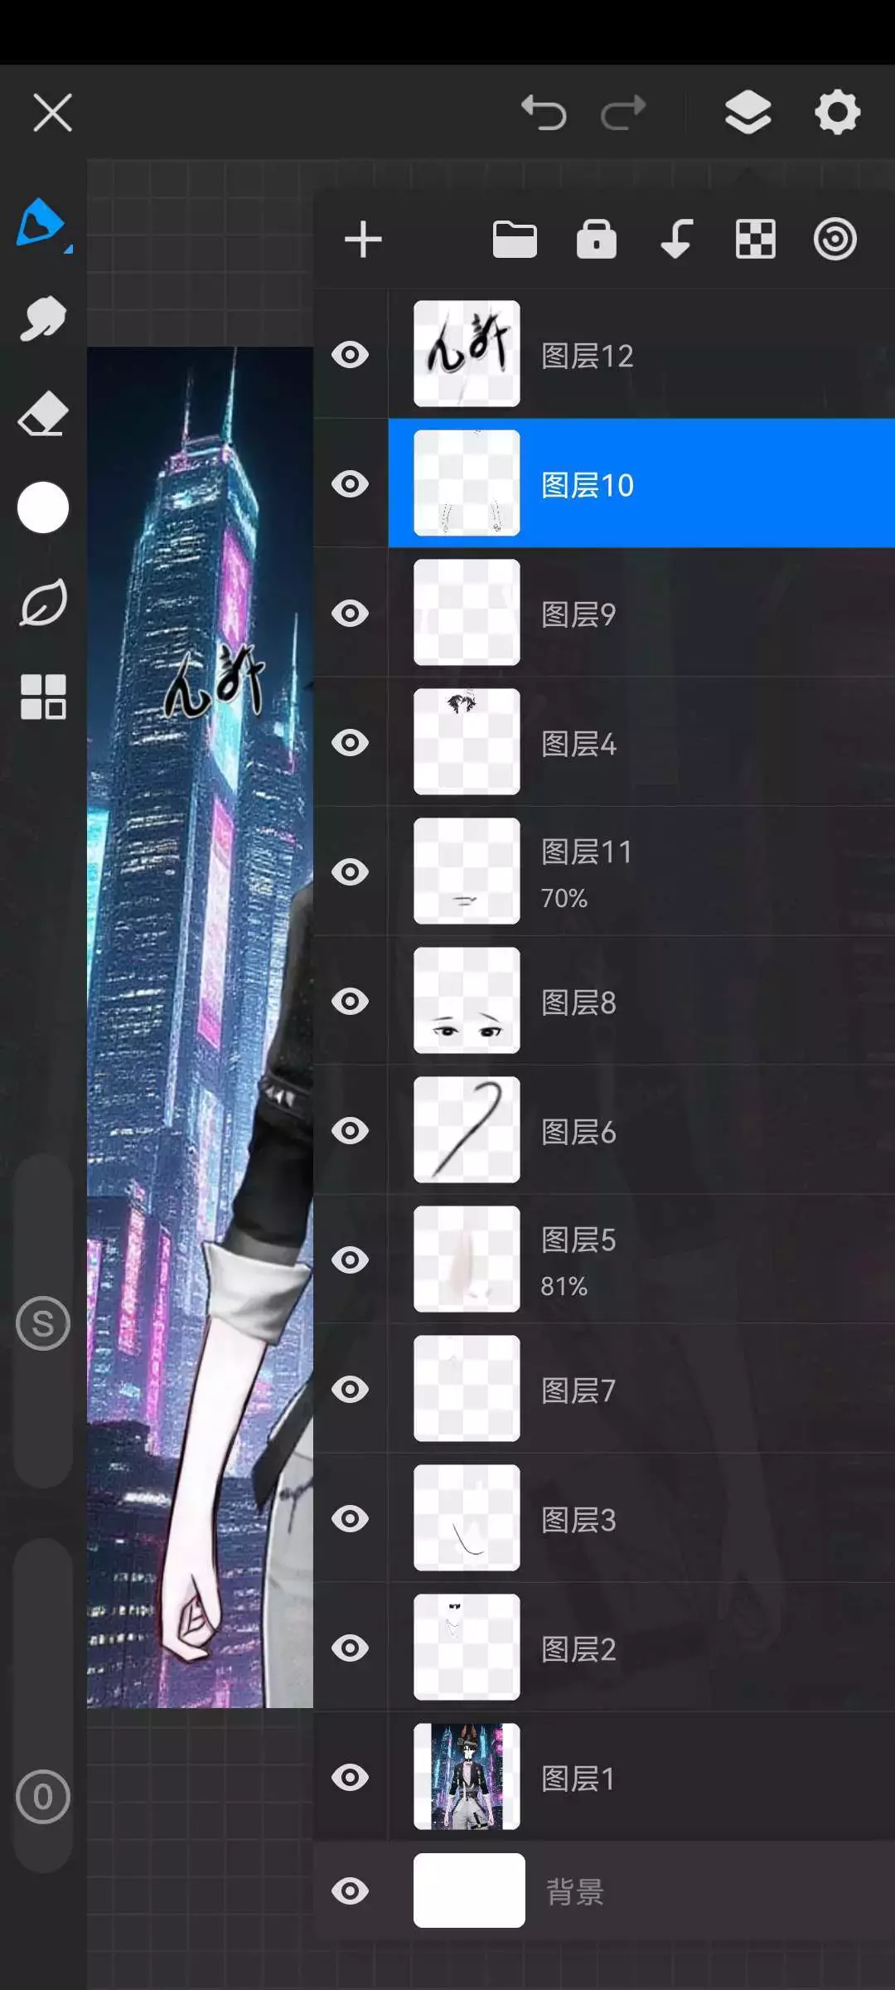895x1990 pixels.
Task: Tap the undo arrow
Action: point(544,113)
